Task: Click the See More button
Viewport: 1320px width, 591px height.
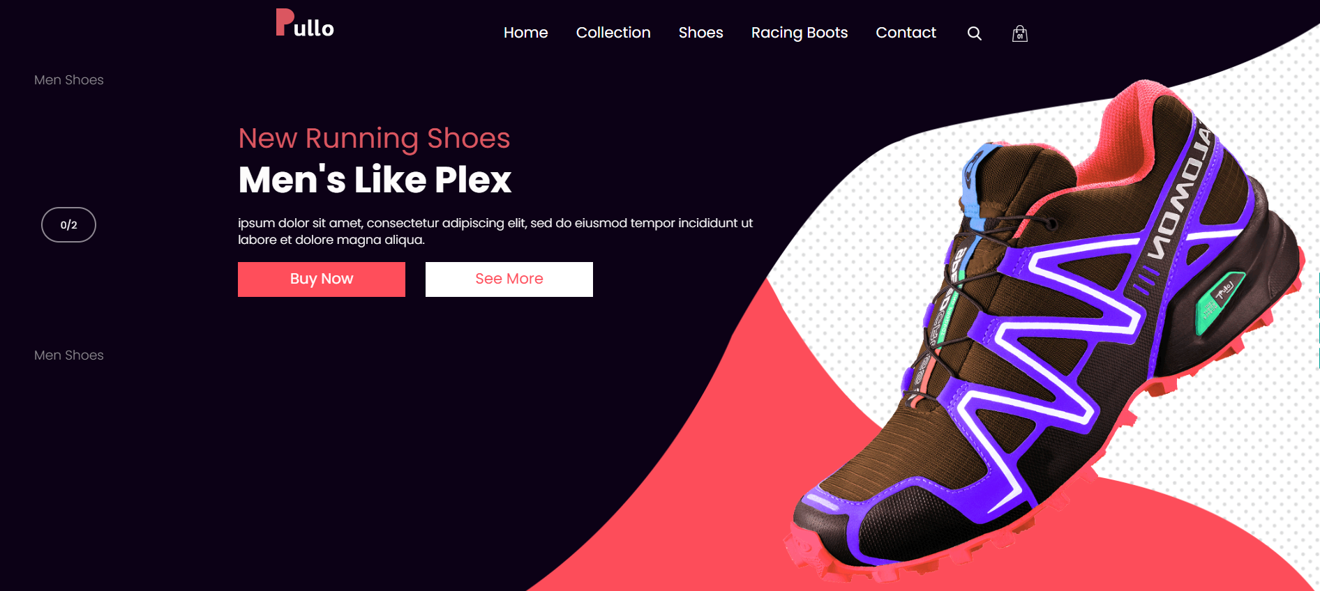Action: pos(509,279)
